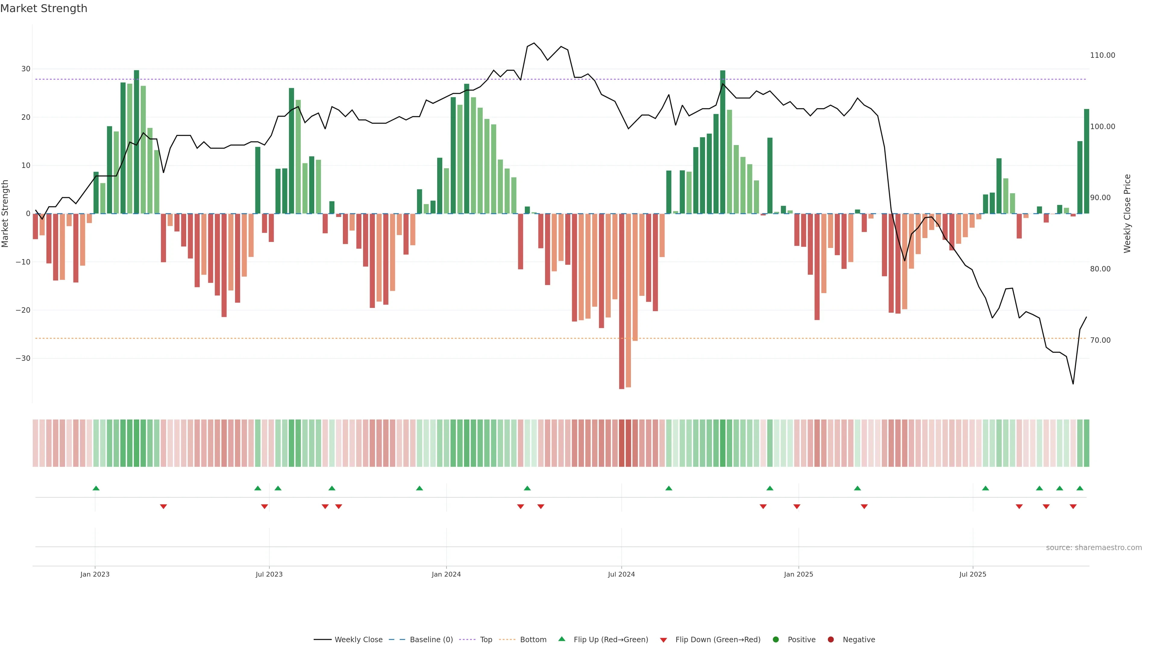
Task: Click the source: sharemaestro.com text
Action: [1094, 548]
